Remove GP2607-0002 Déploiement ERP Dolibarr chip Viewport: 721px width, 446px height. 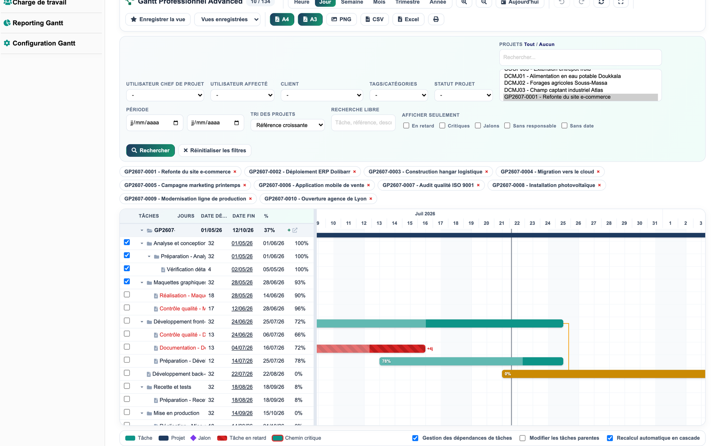click(355, 172)
